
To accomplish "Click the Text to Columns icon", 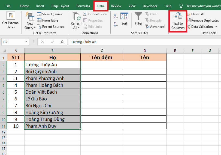I will pyautogui.click(x=178, y=16).
